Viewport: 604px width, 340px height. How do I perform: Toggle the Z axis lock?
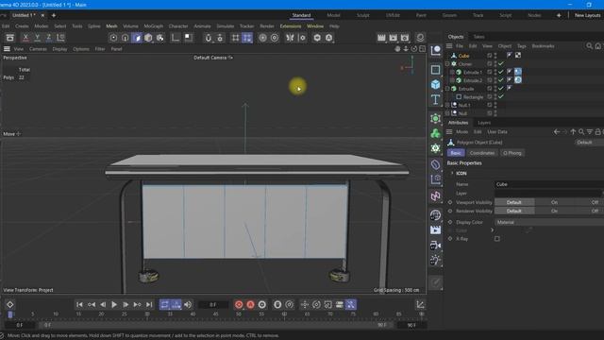(49, 38)
